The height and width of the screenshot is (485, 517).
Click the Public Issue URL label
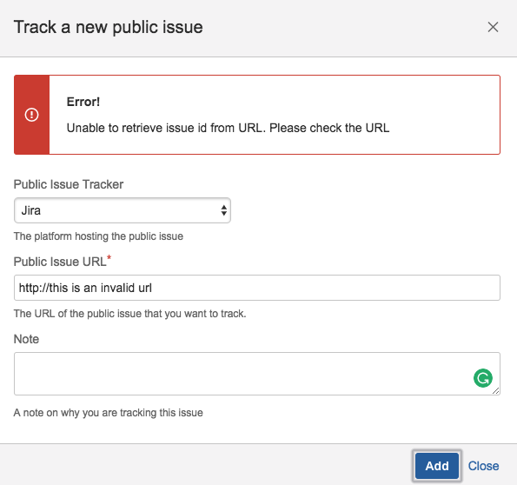point(60,262)
